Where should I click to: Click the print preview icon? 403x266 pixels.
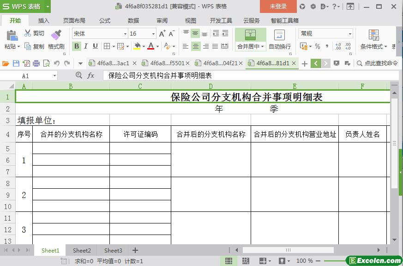[47, 63]
